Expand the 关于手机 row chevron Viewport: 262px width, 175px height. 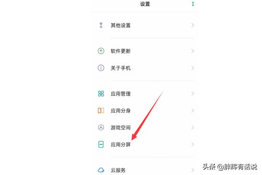pos(193,68)
